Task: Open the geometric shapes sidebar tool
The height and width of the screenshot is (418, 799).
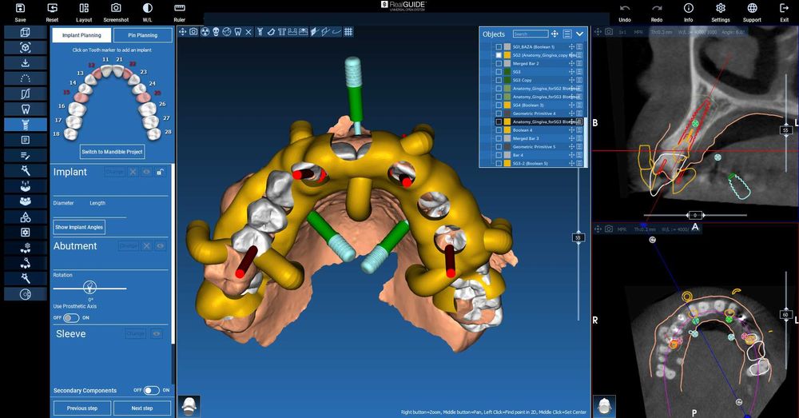Action: pos(26,217)
